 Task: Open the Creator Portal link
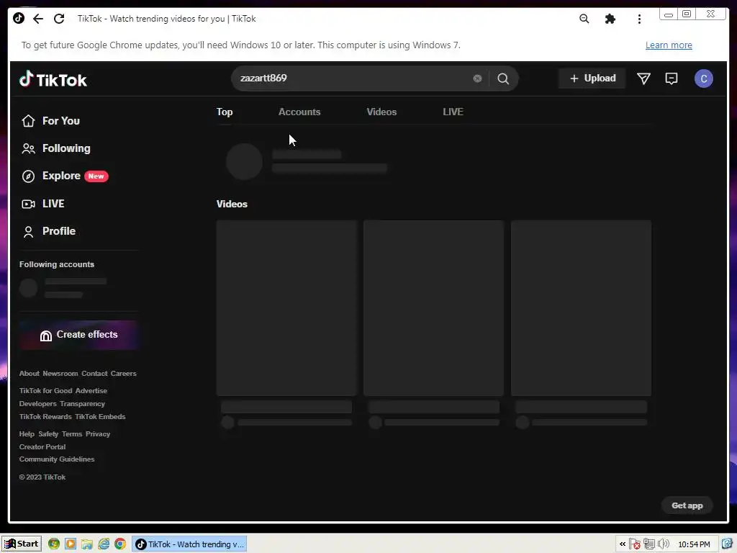pos(42,446)
